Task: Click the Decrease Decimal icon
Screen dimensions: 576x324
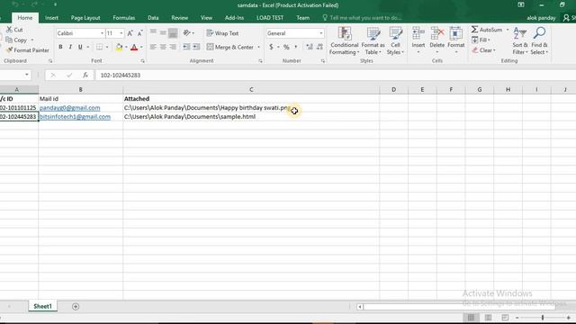Action: 319,47
